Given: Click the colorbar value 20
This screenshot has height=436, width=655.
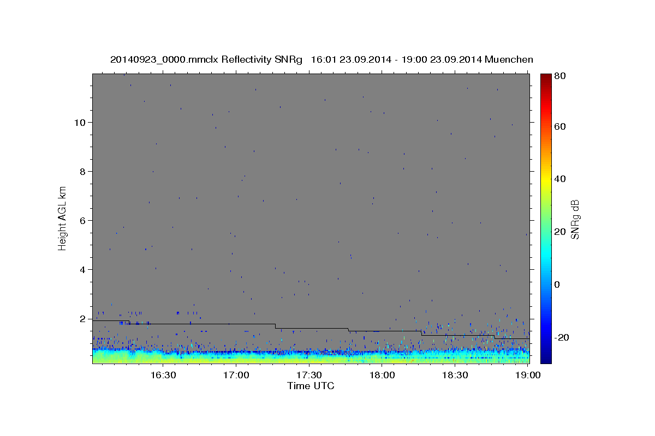Looking at the screenshot, I should (560, 232).
